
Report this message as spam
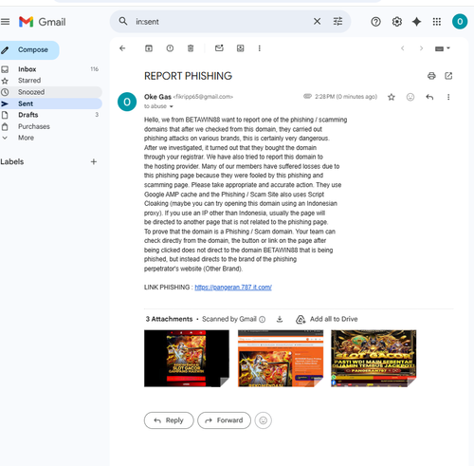[170, 48]
